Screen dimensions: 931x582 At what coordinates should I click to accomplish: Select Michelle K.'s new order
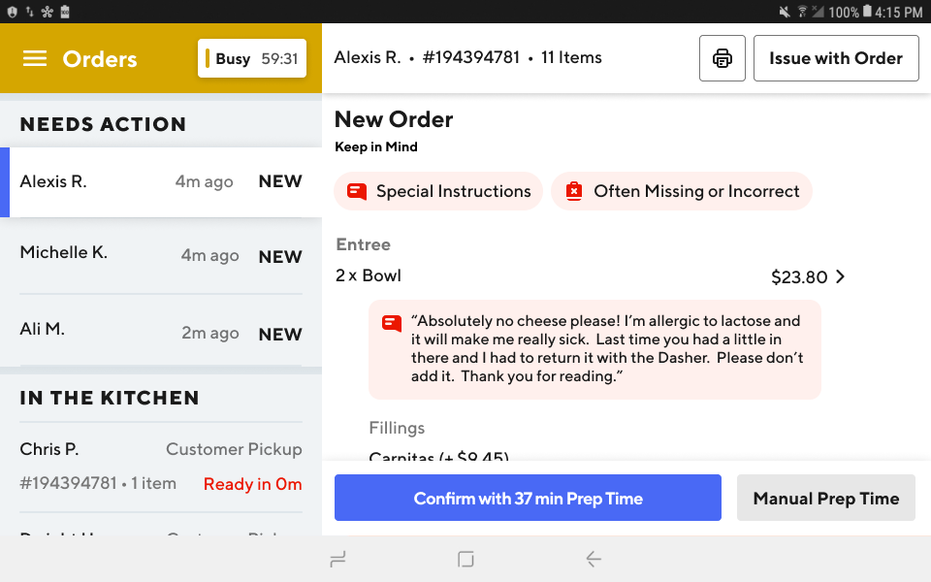[x=161, y=255]
